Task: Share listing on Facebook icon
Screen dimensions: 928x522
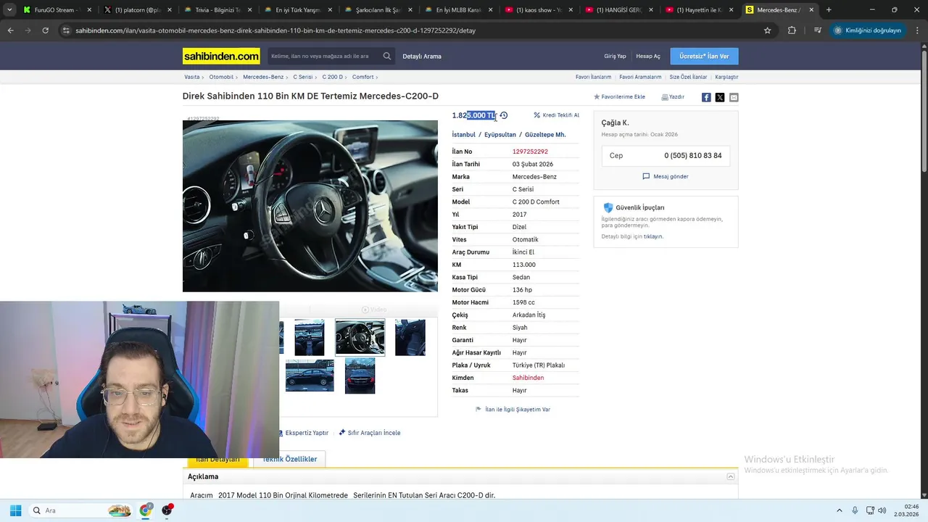Action: [x=706, y=97]
